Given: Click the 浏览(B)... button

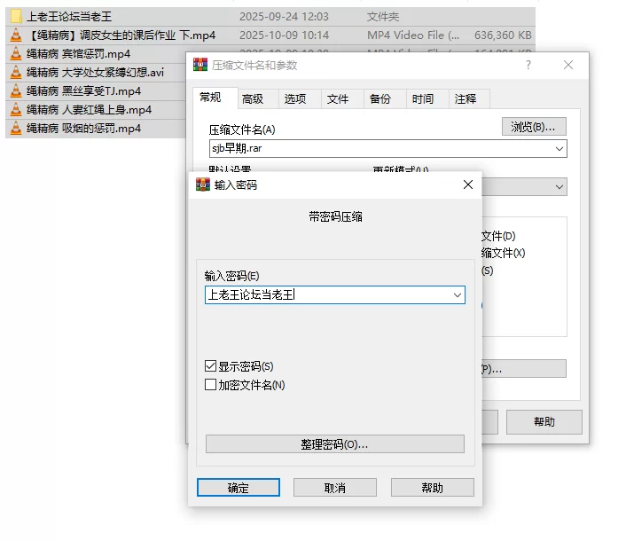Looking at the screenshot, I should pyautogui.click(x=534, y=127).
